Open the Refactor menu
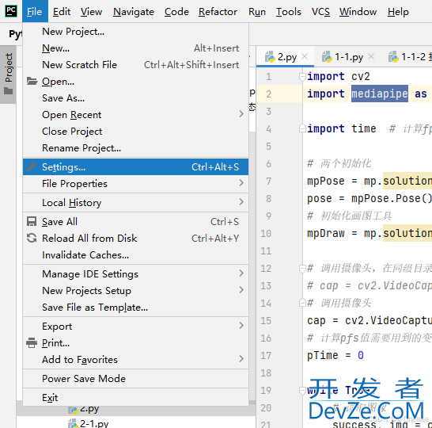This screenshot has height=428, width=432. [218, 12]
